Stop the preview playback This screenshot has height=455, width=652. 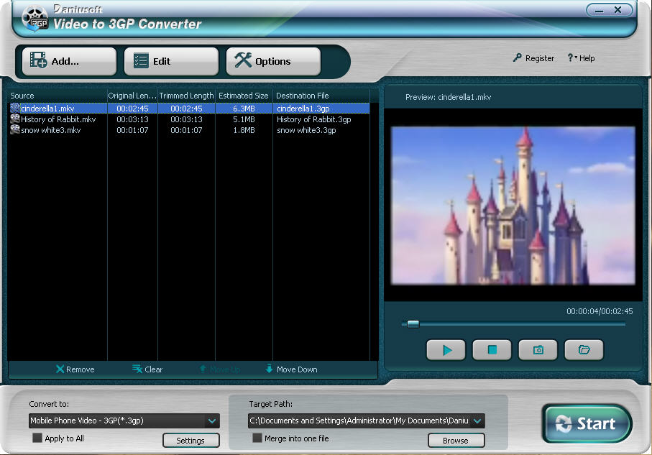click(x=492, y=350)
